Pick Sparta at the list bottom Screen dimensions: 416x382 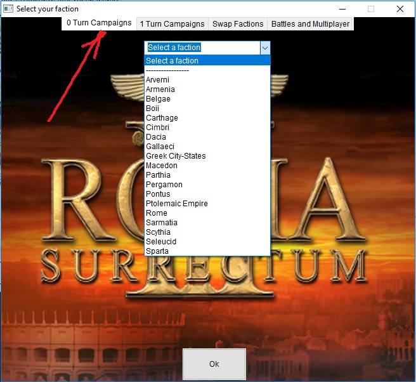coord(207,251)
